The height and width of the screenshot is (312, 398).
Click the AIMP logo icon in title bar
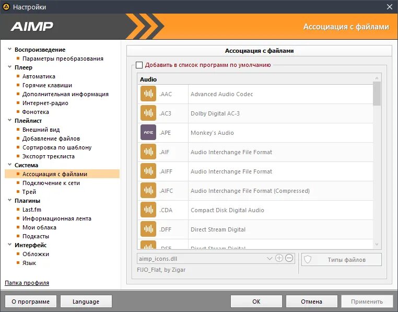tap(6, 7)
